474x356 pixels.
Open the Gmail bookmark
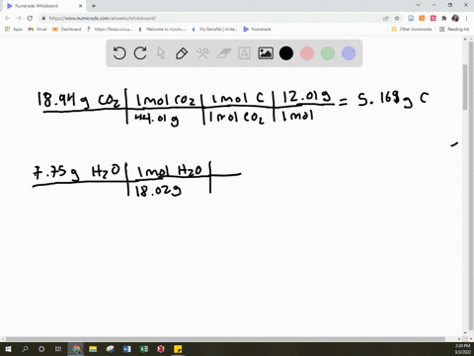click(38, 29)
